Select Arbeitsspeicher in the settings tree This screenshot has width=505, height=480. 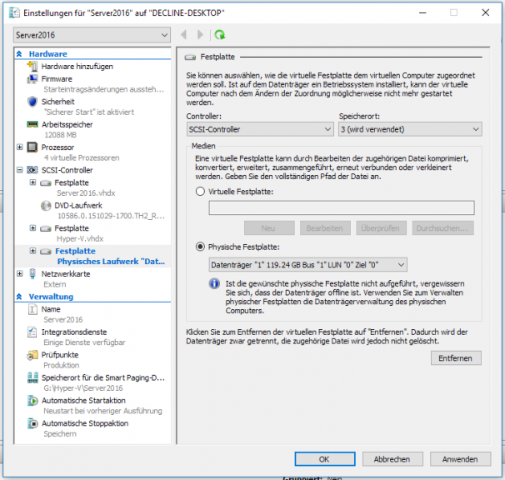click(x=67, y=125)
